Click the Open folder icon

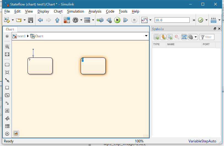tap(18, 20)
